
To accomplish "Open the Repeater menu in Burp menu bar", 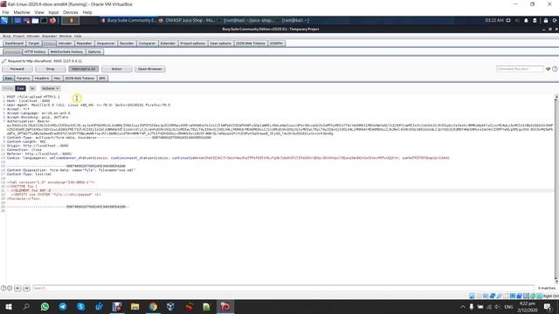I will click(x=49, y=36).
